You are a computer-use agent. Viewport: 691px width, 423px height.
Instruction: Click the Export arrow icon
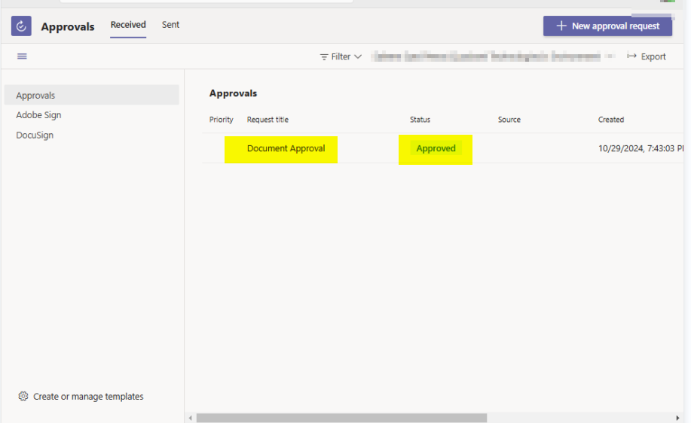click(x=631, y=56)
